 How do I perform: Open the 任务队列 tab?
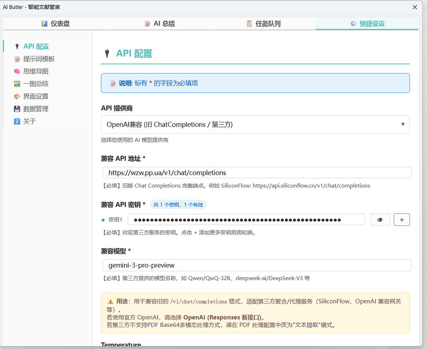pos(264,24)
